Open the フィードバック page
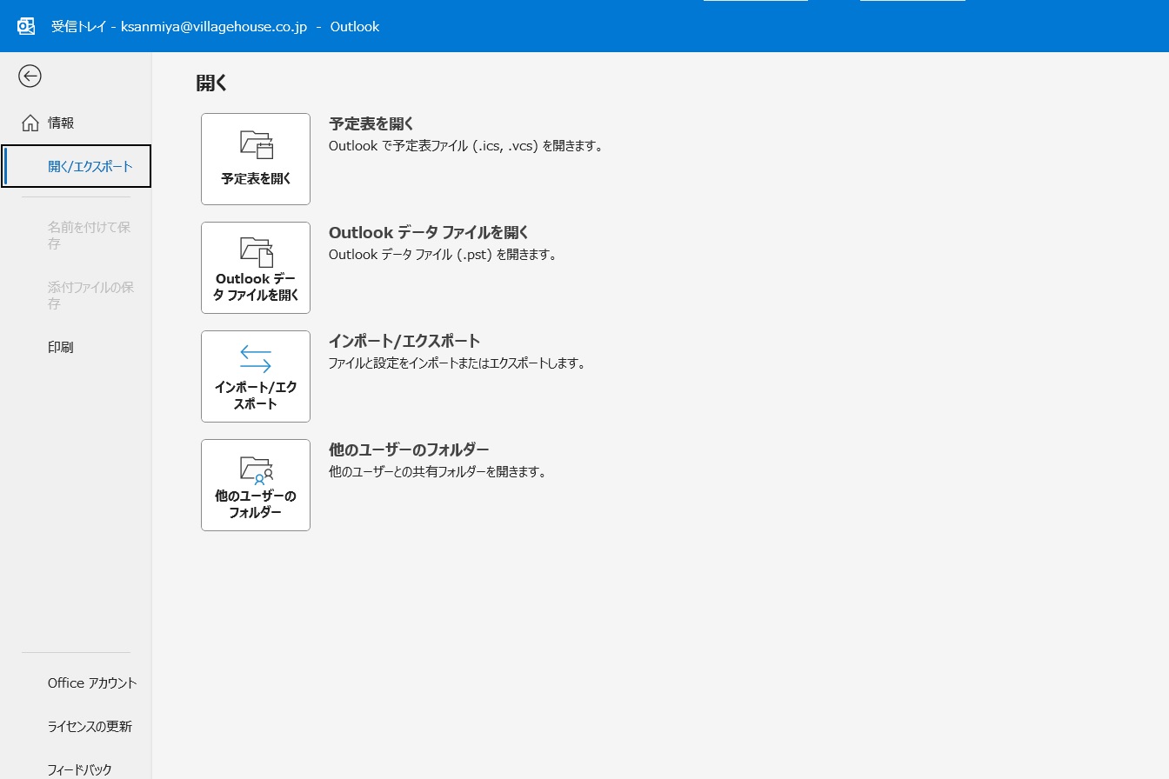 [80, 769]
